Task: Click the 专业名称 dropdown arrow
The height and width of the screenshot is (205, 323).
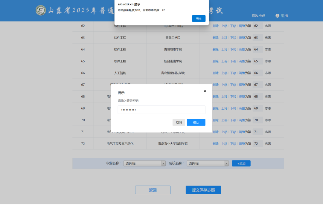Action: 163,163
